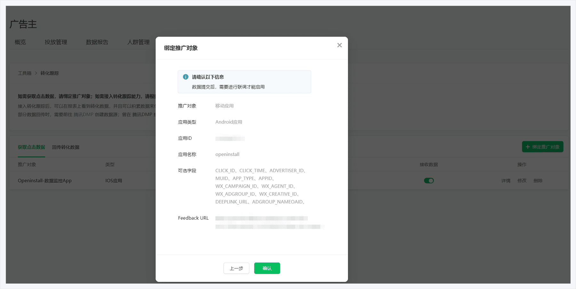576x289 pixels.
Task: Click openinstall app name value
Action: 227,154
